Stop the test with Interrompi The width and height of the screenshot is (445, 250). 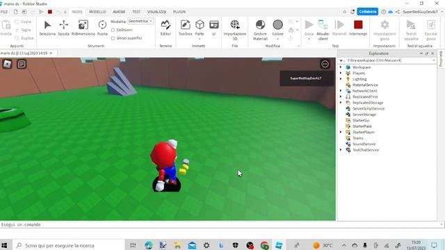[x=358, y=28]
